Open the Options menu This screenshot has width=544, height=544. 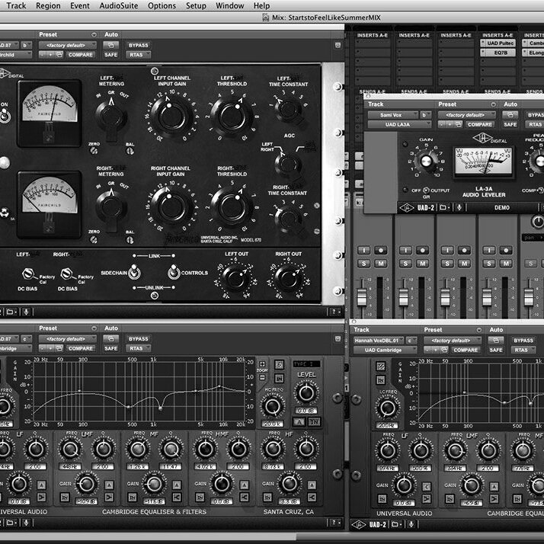tap(162, 5)
